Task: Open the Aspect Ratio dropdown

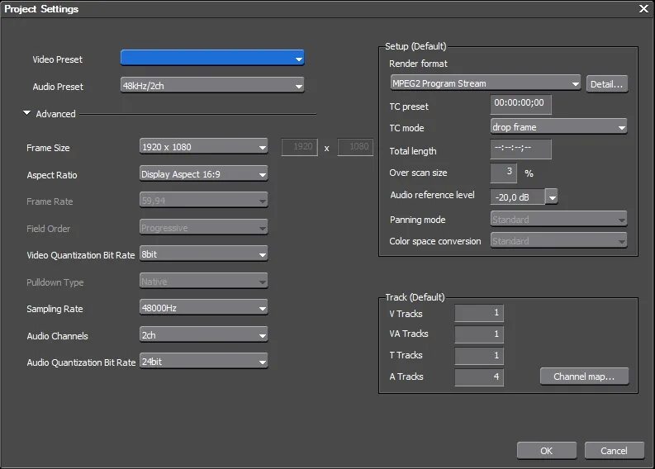Action: tap(203, 174)
